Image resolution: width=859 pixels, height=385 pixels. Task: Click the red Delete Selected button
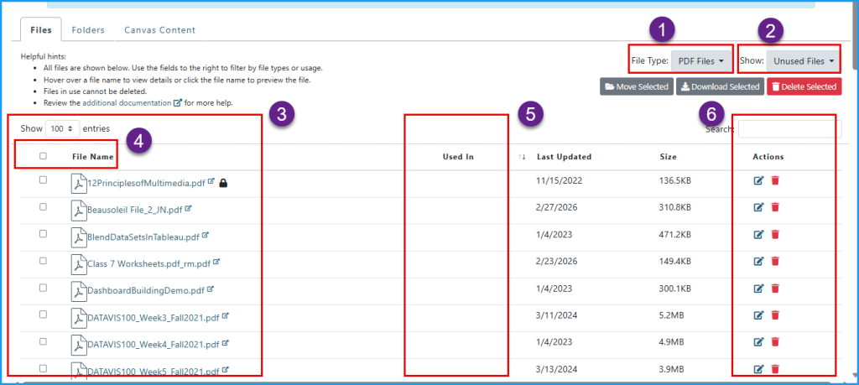pyautogui.click(x=804, y=86)
